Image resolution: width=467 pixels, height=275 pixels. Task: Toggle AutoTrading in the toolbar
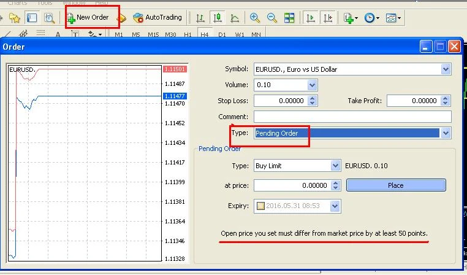coord(157,18)
